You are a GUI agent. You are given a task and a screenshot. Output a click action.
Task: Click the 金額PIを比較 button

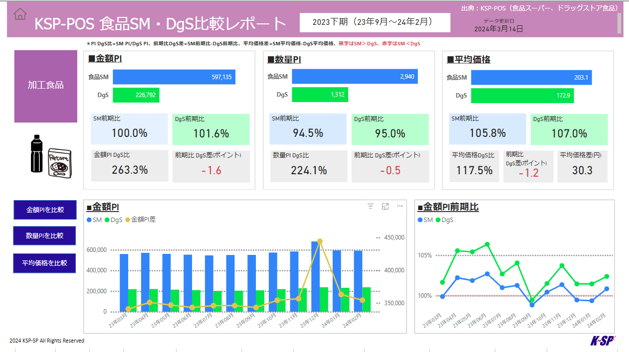[x=45, y=210]
